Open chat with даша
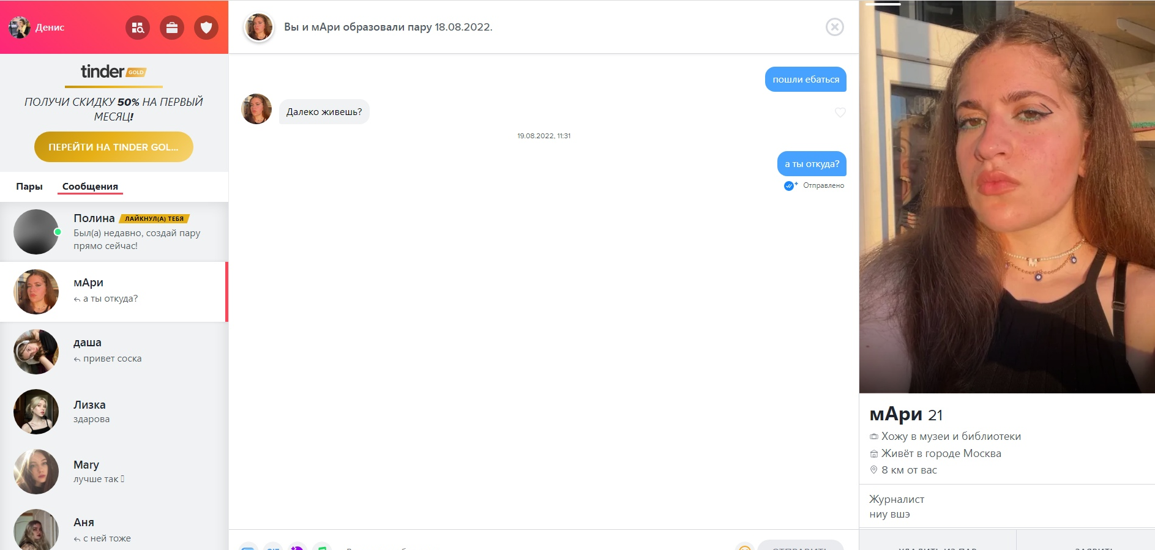Image resolution: width=1155 pixels, height=550 pixels. (x=114, y=352)
